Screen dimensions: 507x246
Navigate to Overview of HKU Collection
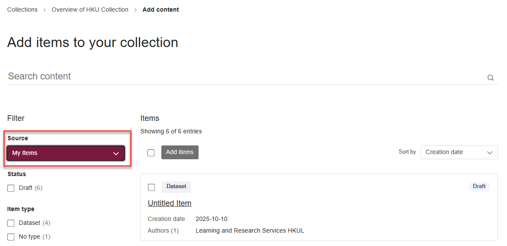click(90, 9)
